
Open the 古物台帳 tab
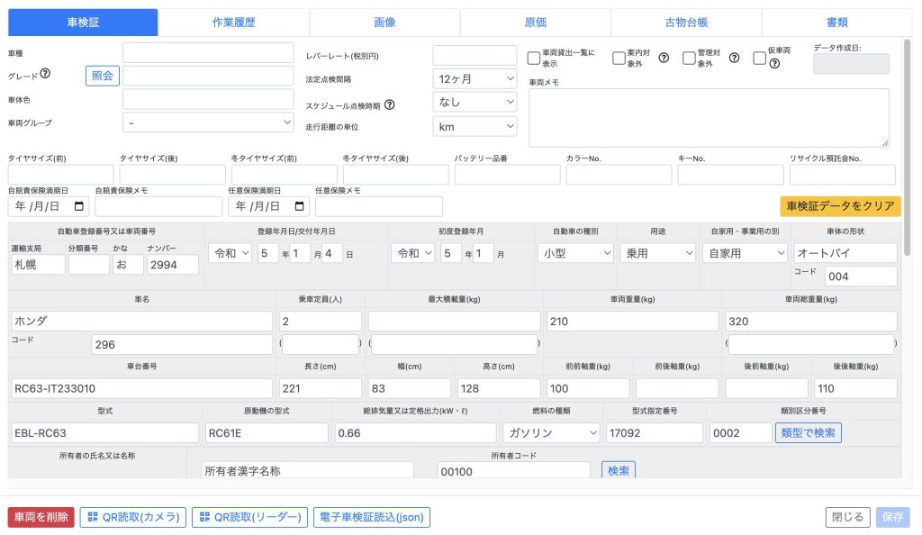(x=686, y=23)
